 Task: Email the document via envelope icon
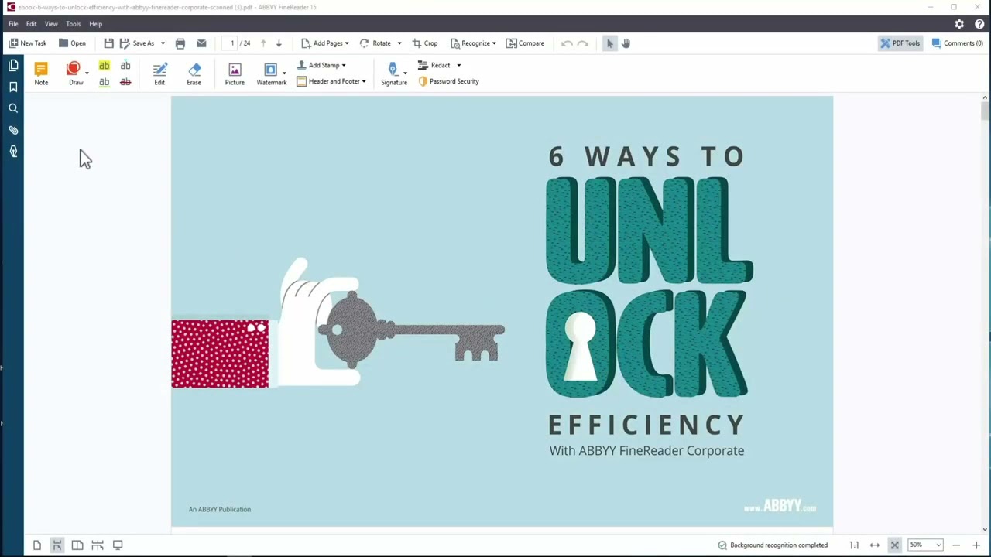coord(201,43)
